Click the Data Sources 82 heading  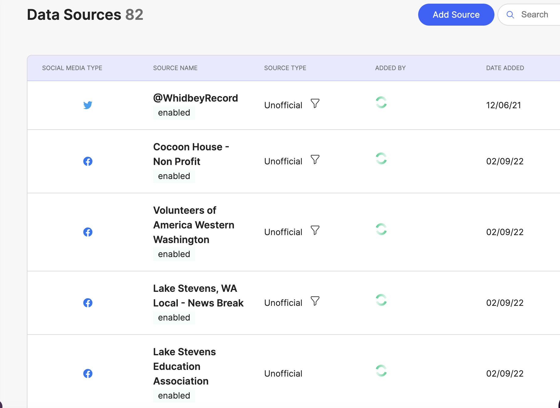[85, 15]
